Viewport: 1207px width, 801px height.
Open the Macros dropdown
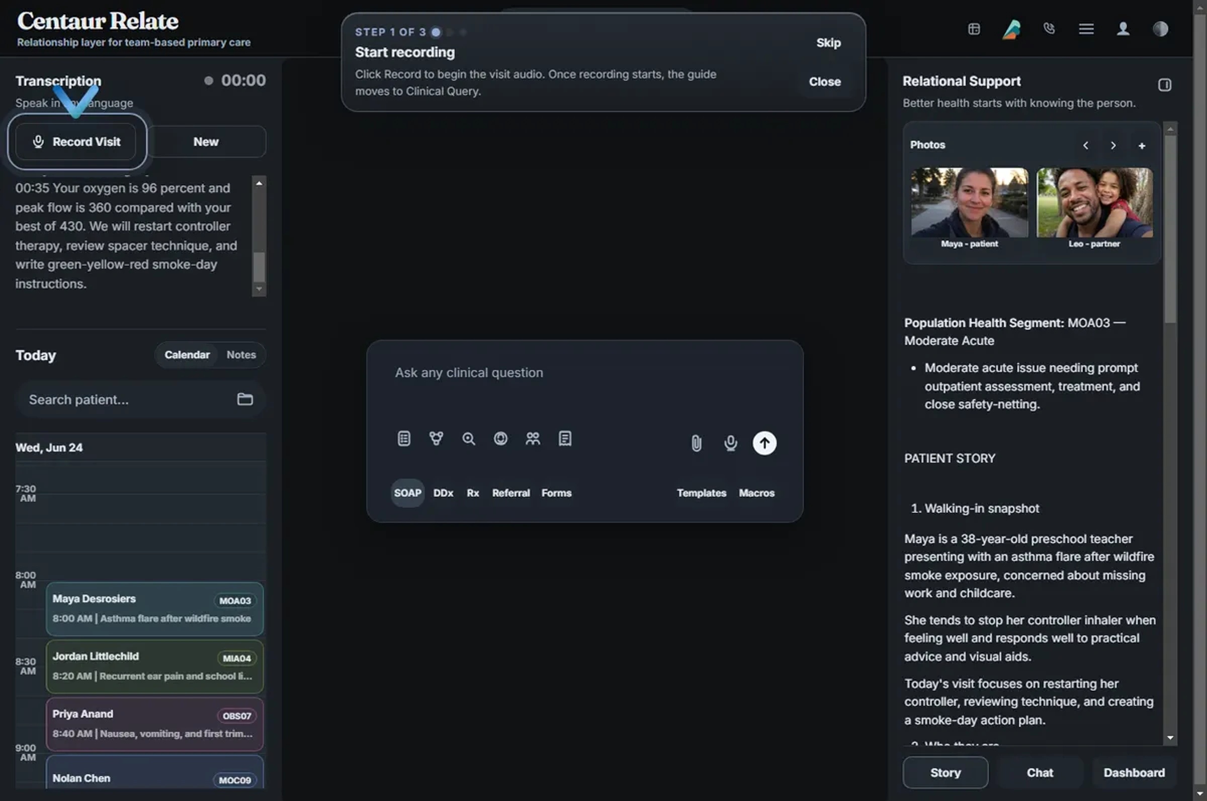point(756,493)
